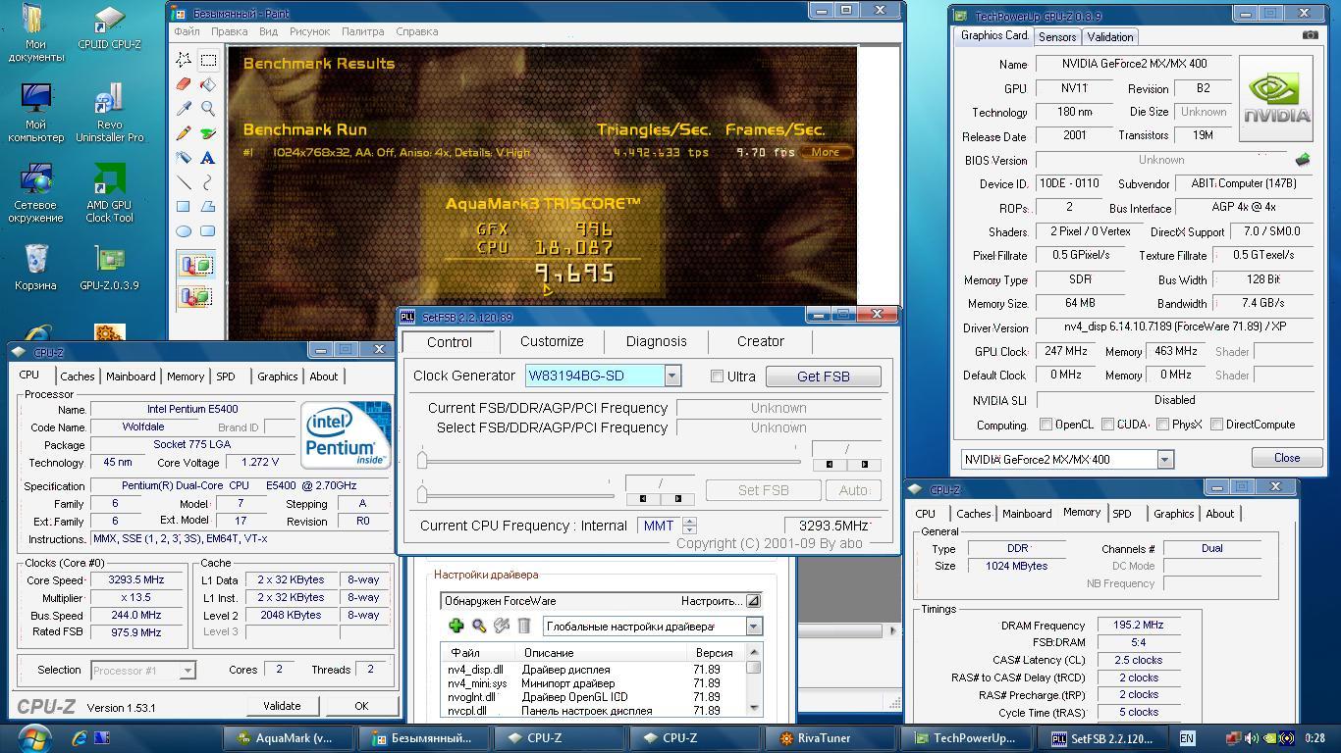
Task: Open the global driver settings dropdown in RivaTuner
Action: click(754, 626)
